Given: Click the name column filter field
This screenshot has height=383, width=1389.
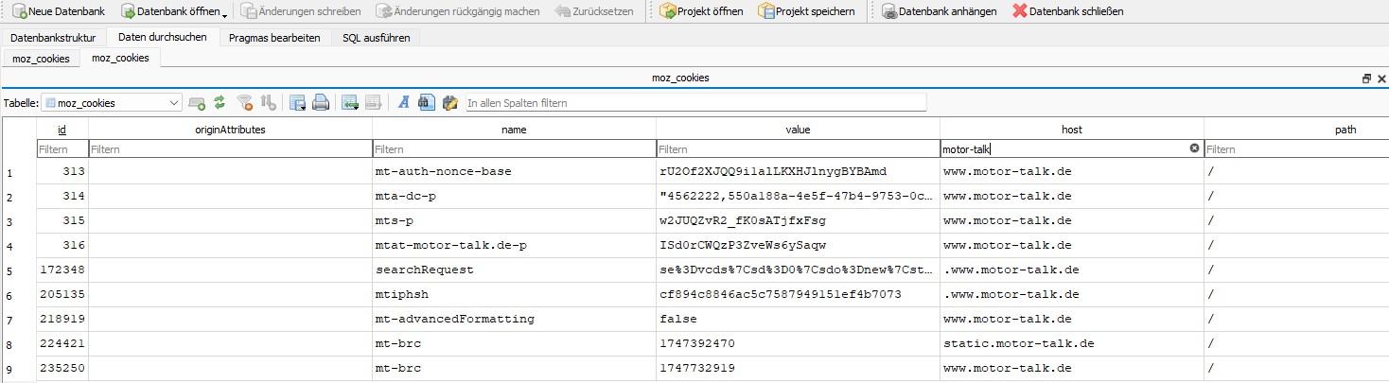Looking at the screenshot, I should [514, 148].
